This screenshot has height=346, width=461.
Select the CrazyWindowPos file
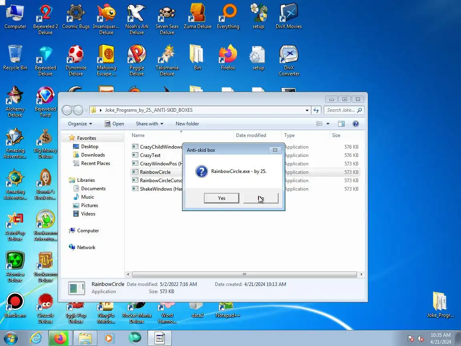point(157,163)
